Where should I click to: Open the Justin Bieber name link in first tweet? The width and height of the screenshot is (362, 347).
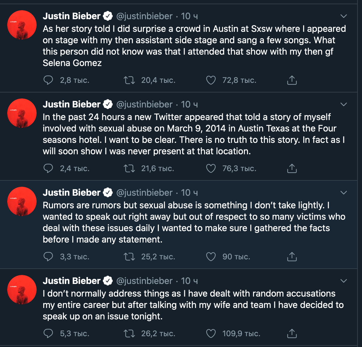(71, 16)
